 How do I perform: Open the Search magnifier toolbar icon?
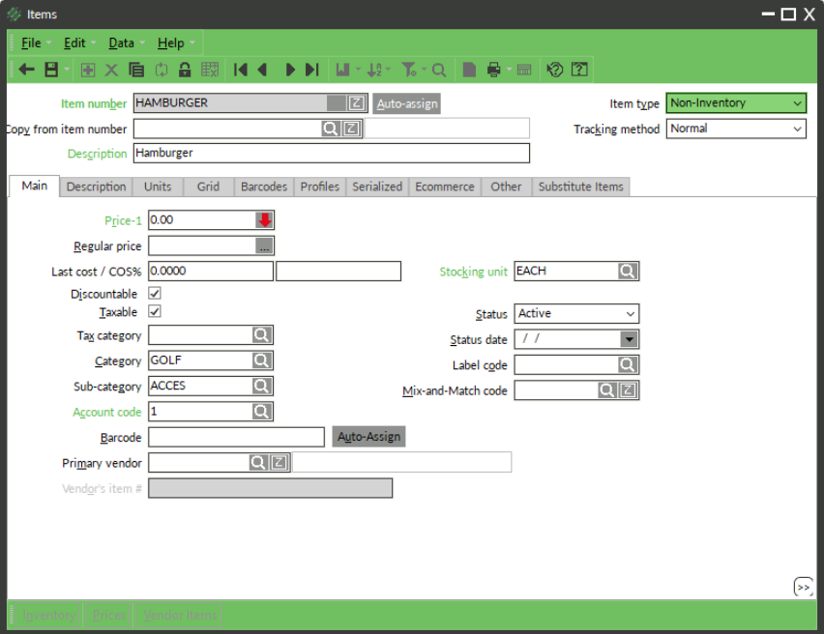[437, 69]
